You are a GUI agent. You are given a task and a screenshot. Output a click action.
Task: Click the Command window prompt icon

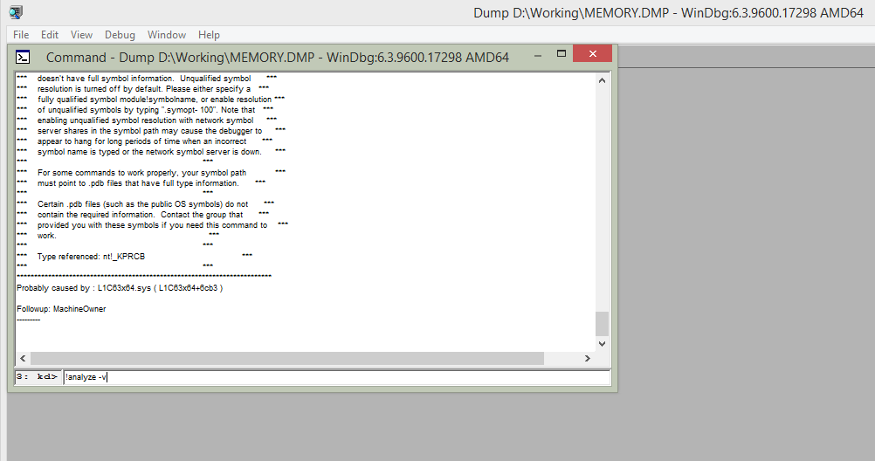coord(23,57)
